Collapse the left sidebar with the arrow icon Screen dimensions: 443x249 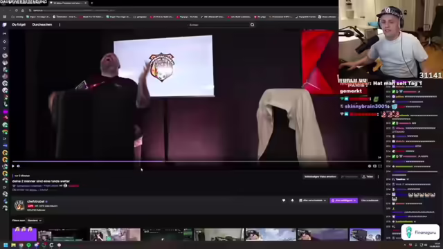click(x=4, y=34)
